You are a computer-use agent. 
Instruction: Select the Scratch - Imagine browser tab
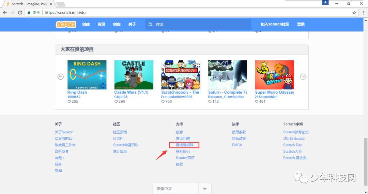point(29,4)
